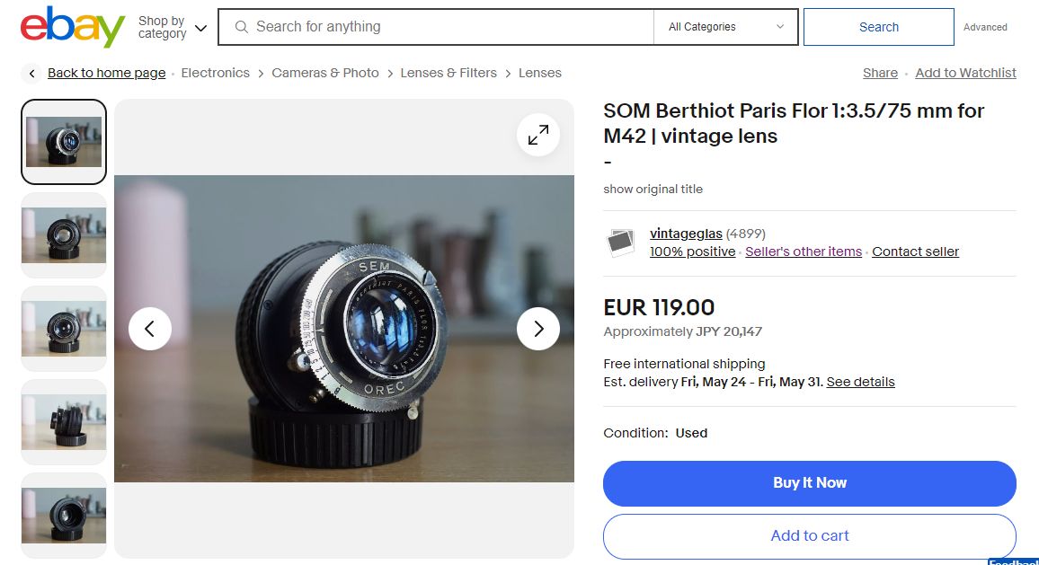
Task: Expand the All Categories selector
Action: coord(725,27)
